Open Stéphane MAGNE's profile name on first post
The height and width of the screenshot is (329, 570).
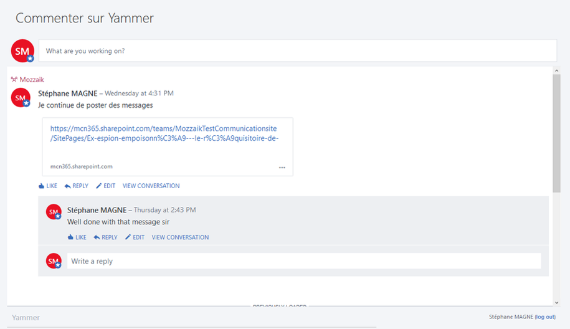(x=68, y=93)
